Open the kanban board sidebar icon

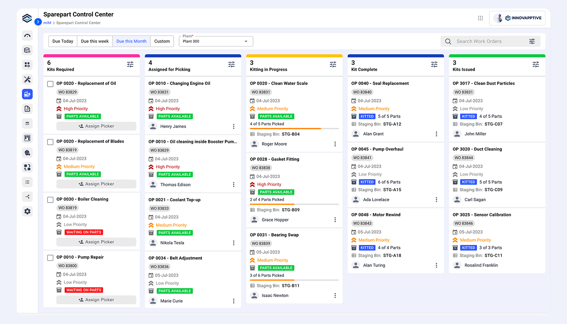pyautogui.click(x=27, y=138)
